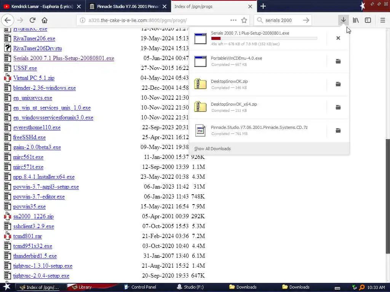
Task: Open blender-2.36-windows.exe link
Action: click(44, 88)
